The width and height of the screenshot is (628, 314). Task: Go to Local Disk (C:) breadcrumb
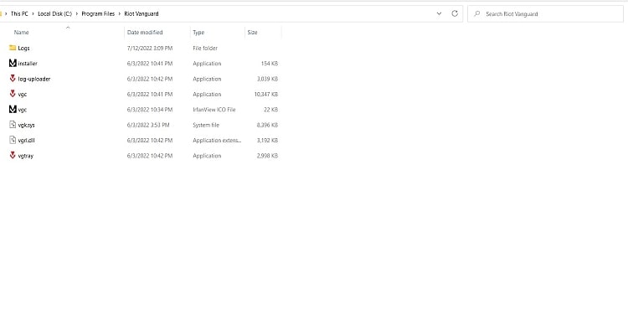55,13
